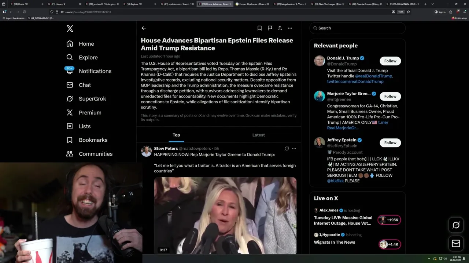
Task: Click the flag report icon for the story
Action: pyautogui.click(x=270, y=28)
